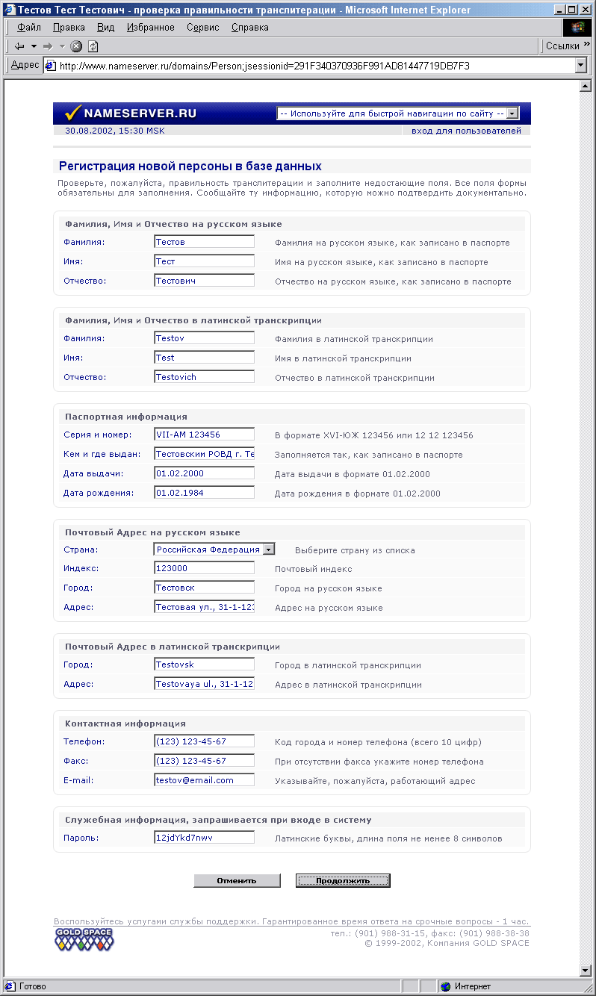Click the Refresh page toolbar icon
The height and width of the screenshot is (996, 596).
(93, 46)
